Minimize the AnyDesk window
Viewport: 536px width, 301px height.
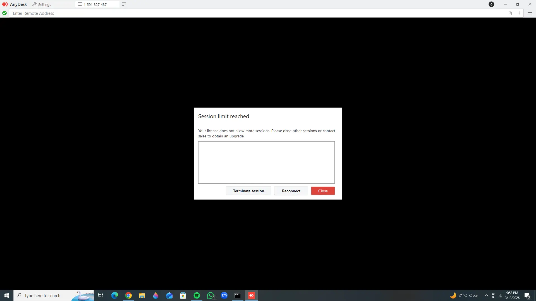(505, 4)
